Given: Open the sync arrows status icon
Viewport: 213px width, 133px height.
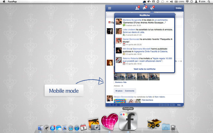Looking at the screenshot, I should point(158,2).
